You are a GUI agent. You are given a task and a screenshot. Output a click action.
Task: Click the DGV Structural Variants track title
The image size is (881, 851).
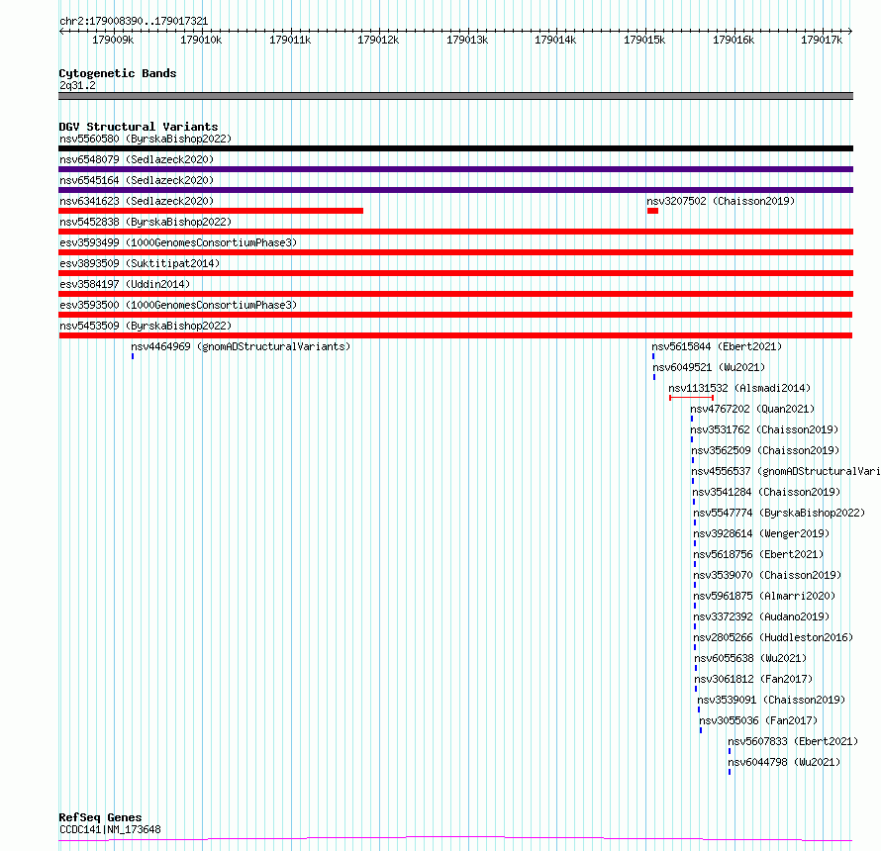[139, 127]
